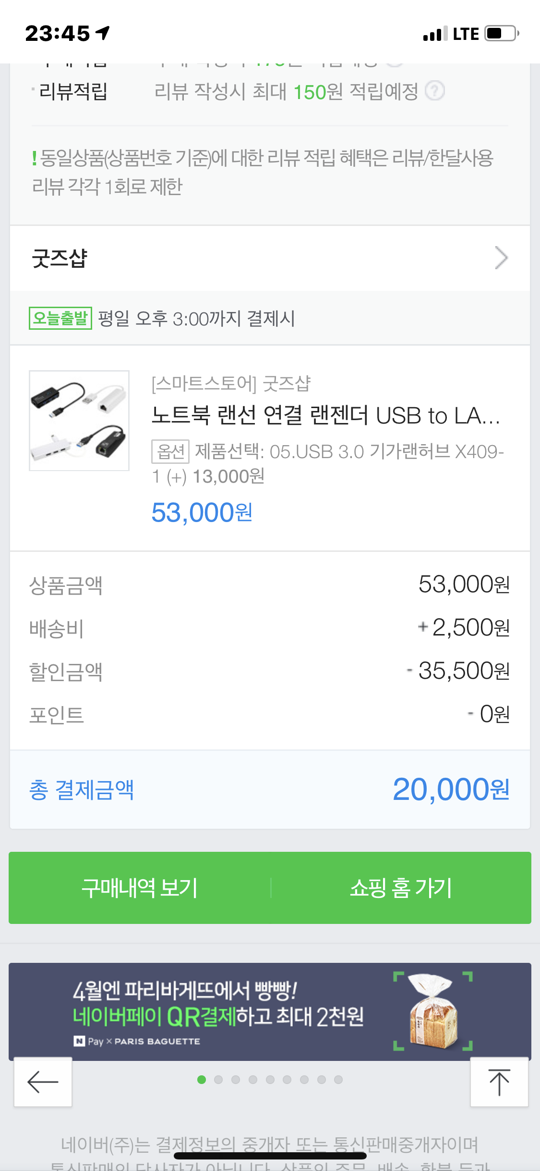540x1171 pixels.
Task: Tap the location arrow icon in status bar
Action: 103,33
